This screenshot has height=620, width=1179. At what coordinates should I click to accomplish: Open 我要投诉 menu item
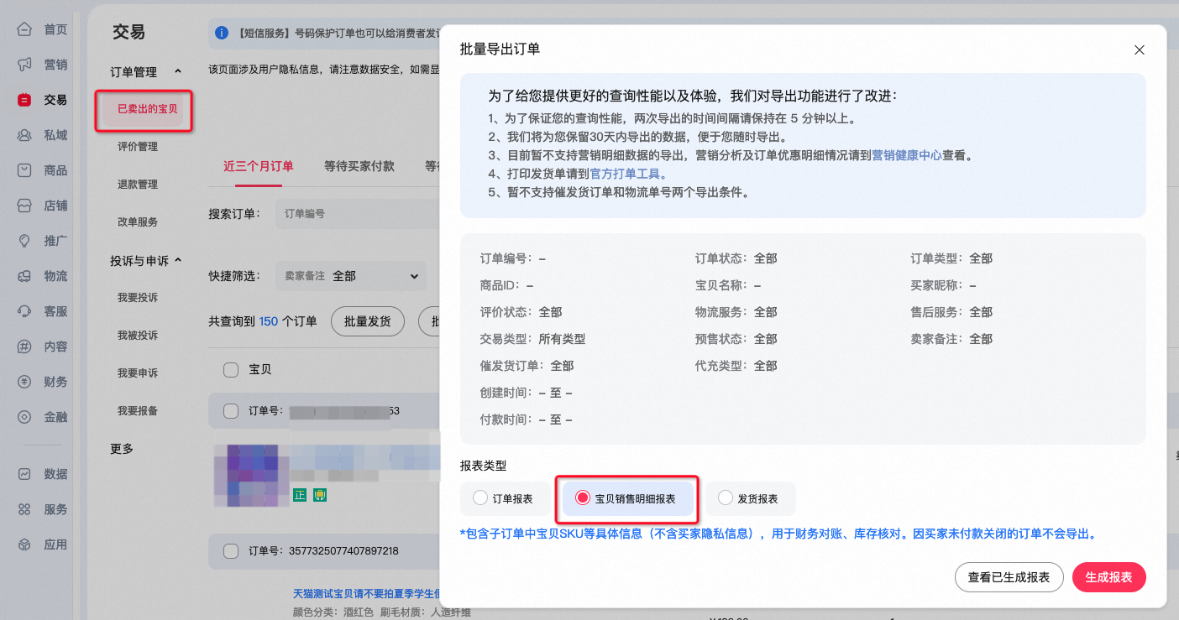(138, 298)
